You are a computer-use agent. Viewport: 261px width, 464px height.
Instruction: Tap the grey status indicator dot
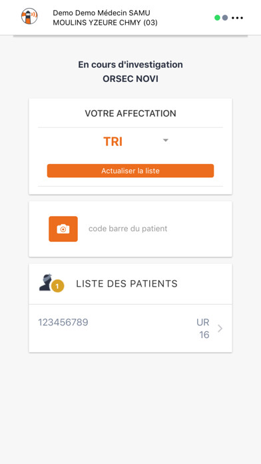click(x=225, y=18)
